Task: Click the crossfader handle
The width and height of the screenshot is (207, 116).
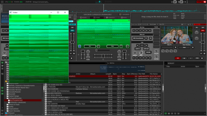Action: point(103,56)
